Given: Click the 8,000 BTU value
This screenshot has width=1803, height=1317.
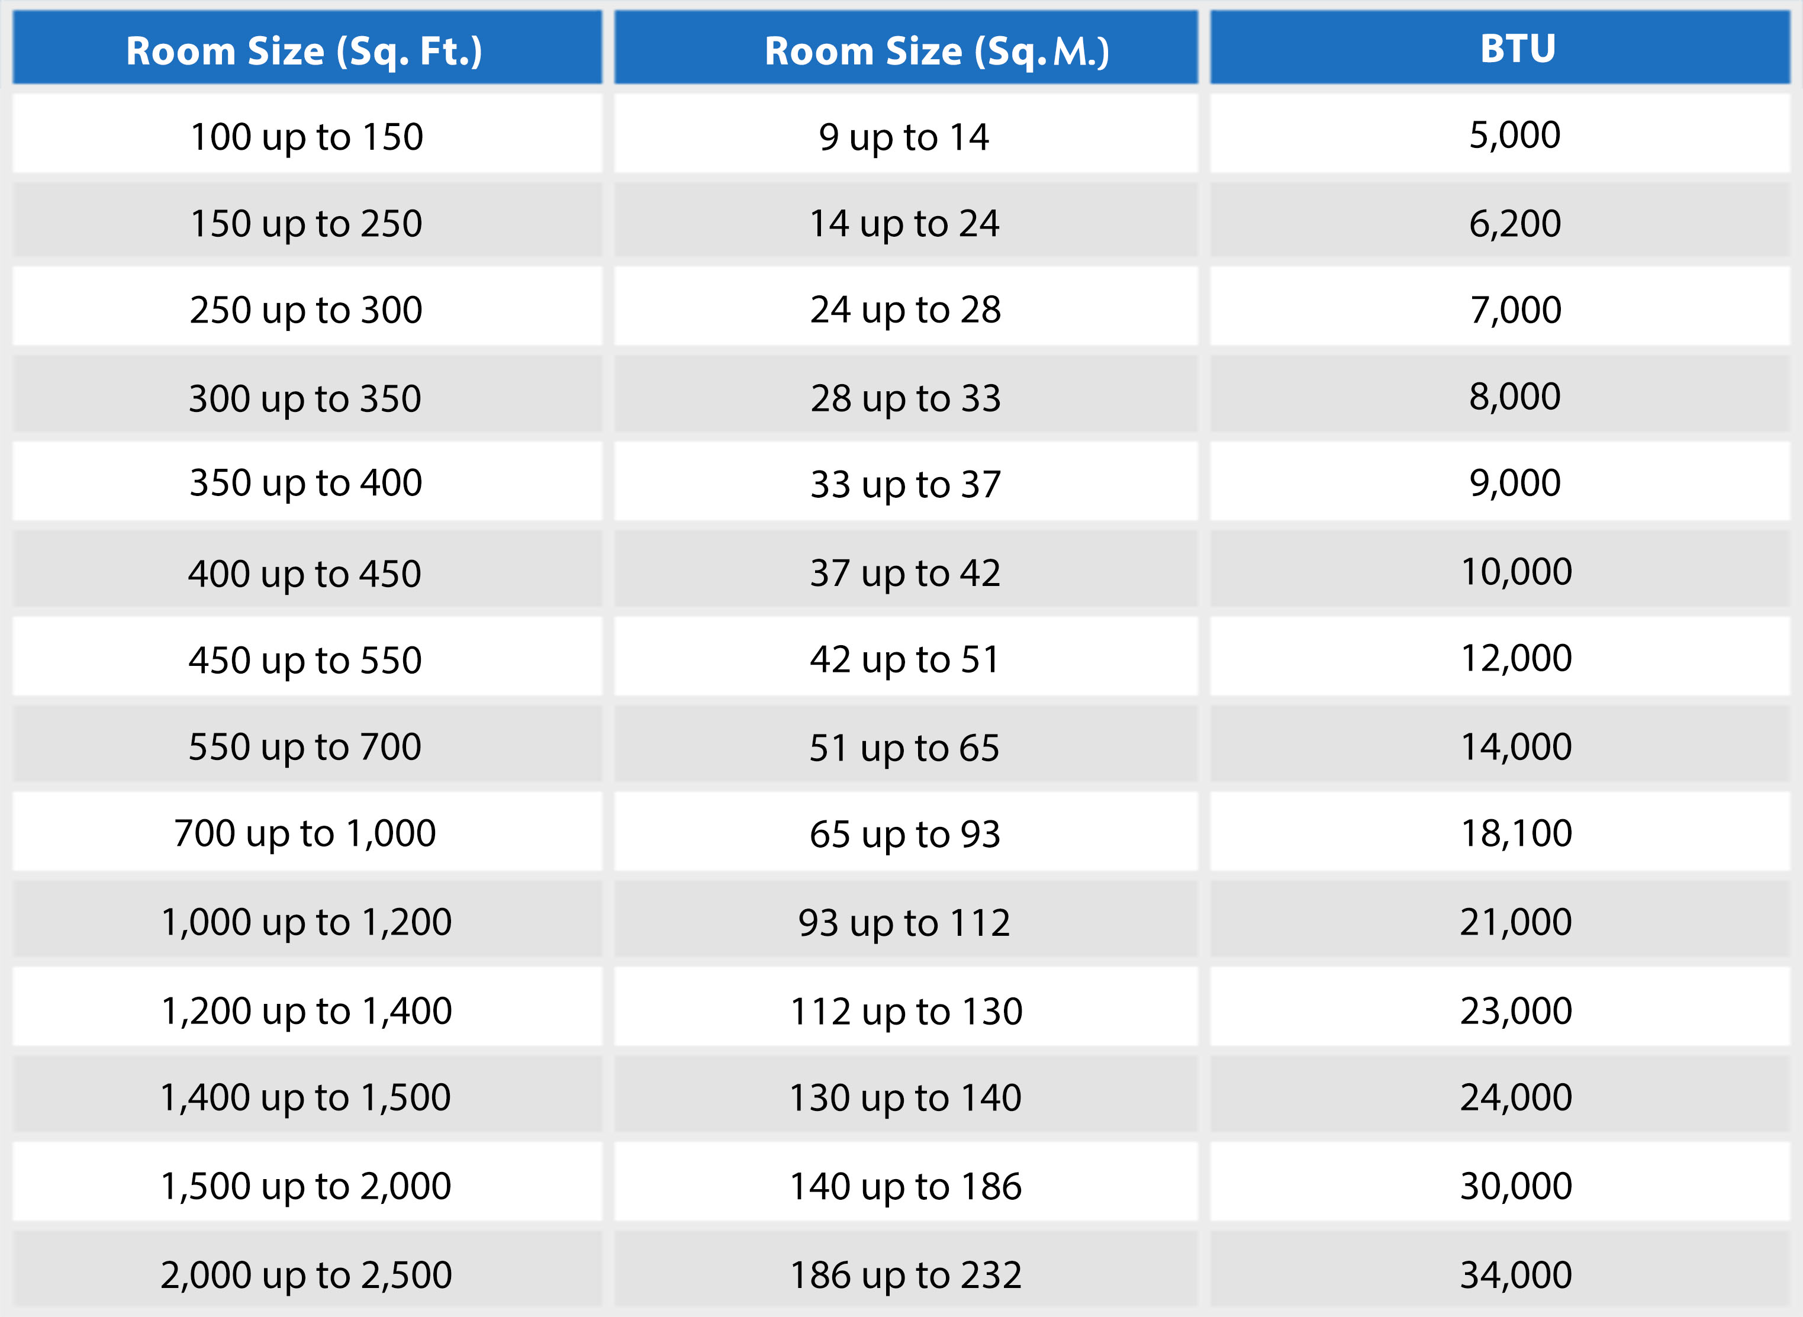Looking at the screenshot, I should (1515, 396).
